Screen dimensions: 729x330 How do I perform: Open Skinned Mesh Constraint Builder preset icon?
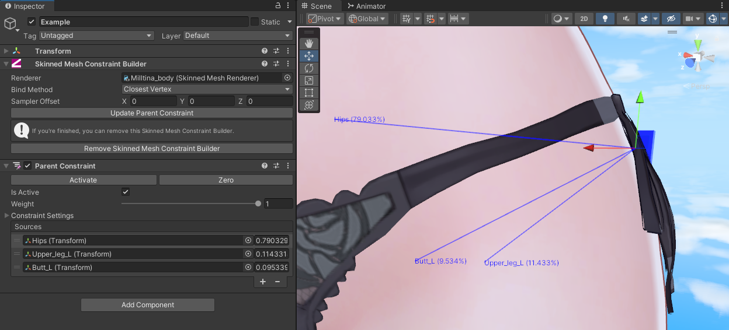(276, 64)
